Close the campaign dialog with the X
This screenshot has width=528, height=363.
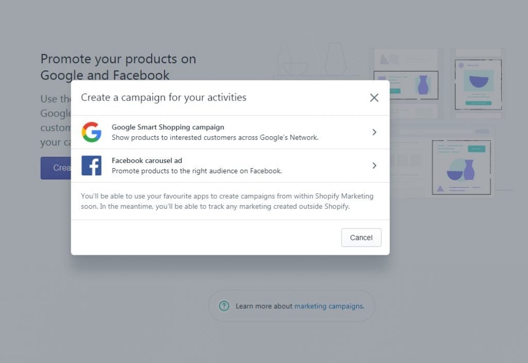[374, 97]
